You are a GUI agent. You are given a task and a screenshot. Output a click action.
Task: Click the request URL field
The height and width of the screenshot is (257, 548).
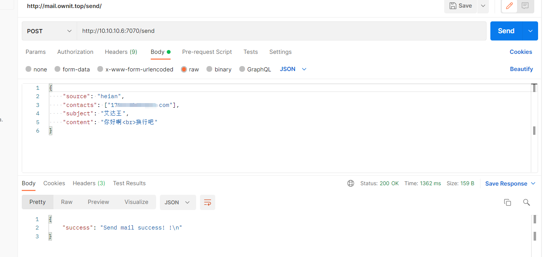click(x=282, y=31)
